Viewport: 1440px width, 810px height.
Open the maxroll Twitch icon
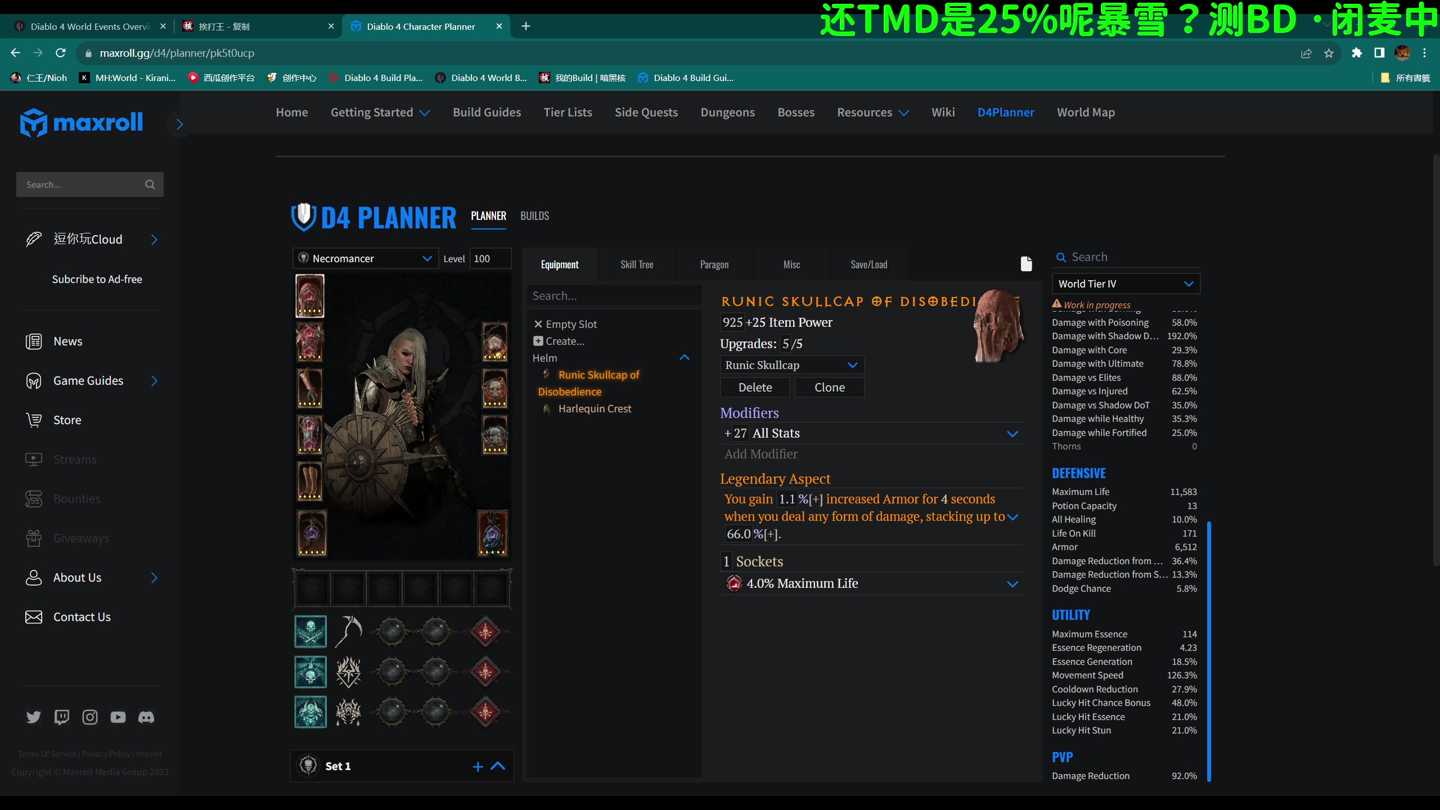coord(62,717)
